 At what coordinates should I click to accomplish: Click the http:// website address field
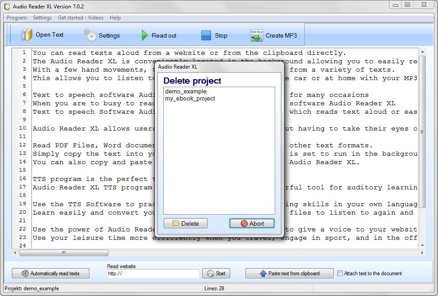pyautogui.click(x=153, y=273)
